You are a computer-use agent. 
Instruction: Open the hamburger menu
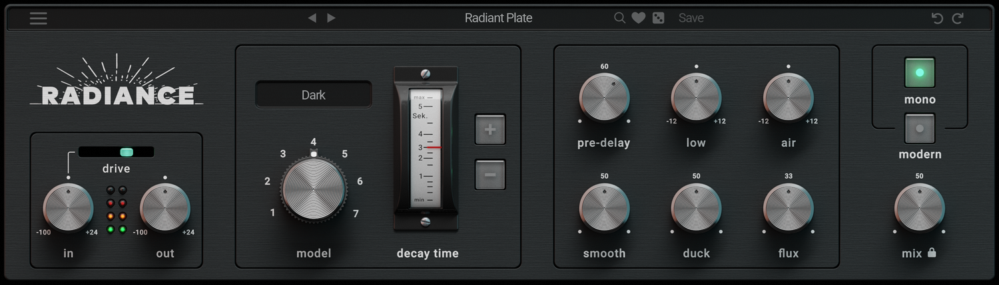click(x=39, y=18)
